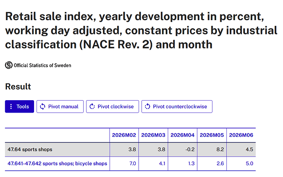
Task: Click the Official Statistics of Sweden text
Action: click(42, 65)
